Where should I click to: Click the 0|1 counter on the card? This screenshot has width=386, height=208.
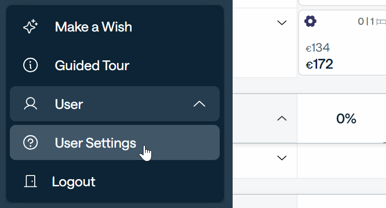[366, 22]
